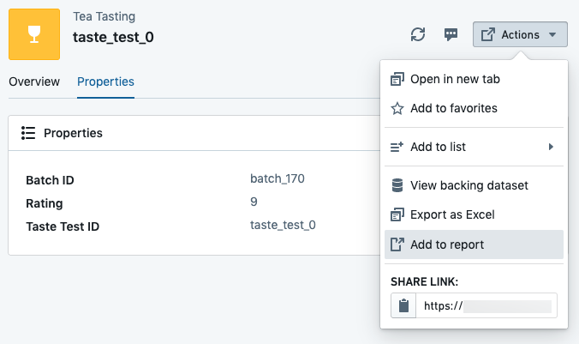The image size is (579, 344).
Task: Expand Add to list submenu arrow
Action: [x=551, y=147]
